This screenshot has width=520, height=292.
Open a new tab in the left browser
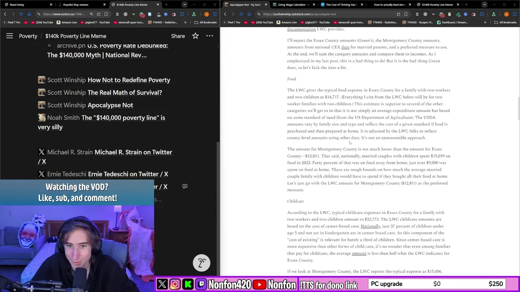[x=166, y=4]
